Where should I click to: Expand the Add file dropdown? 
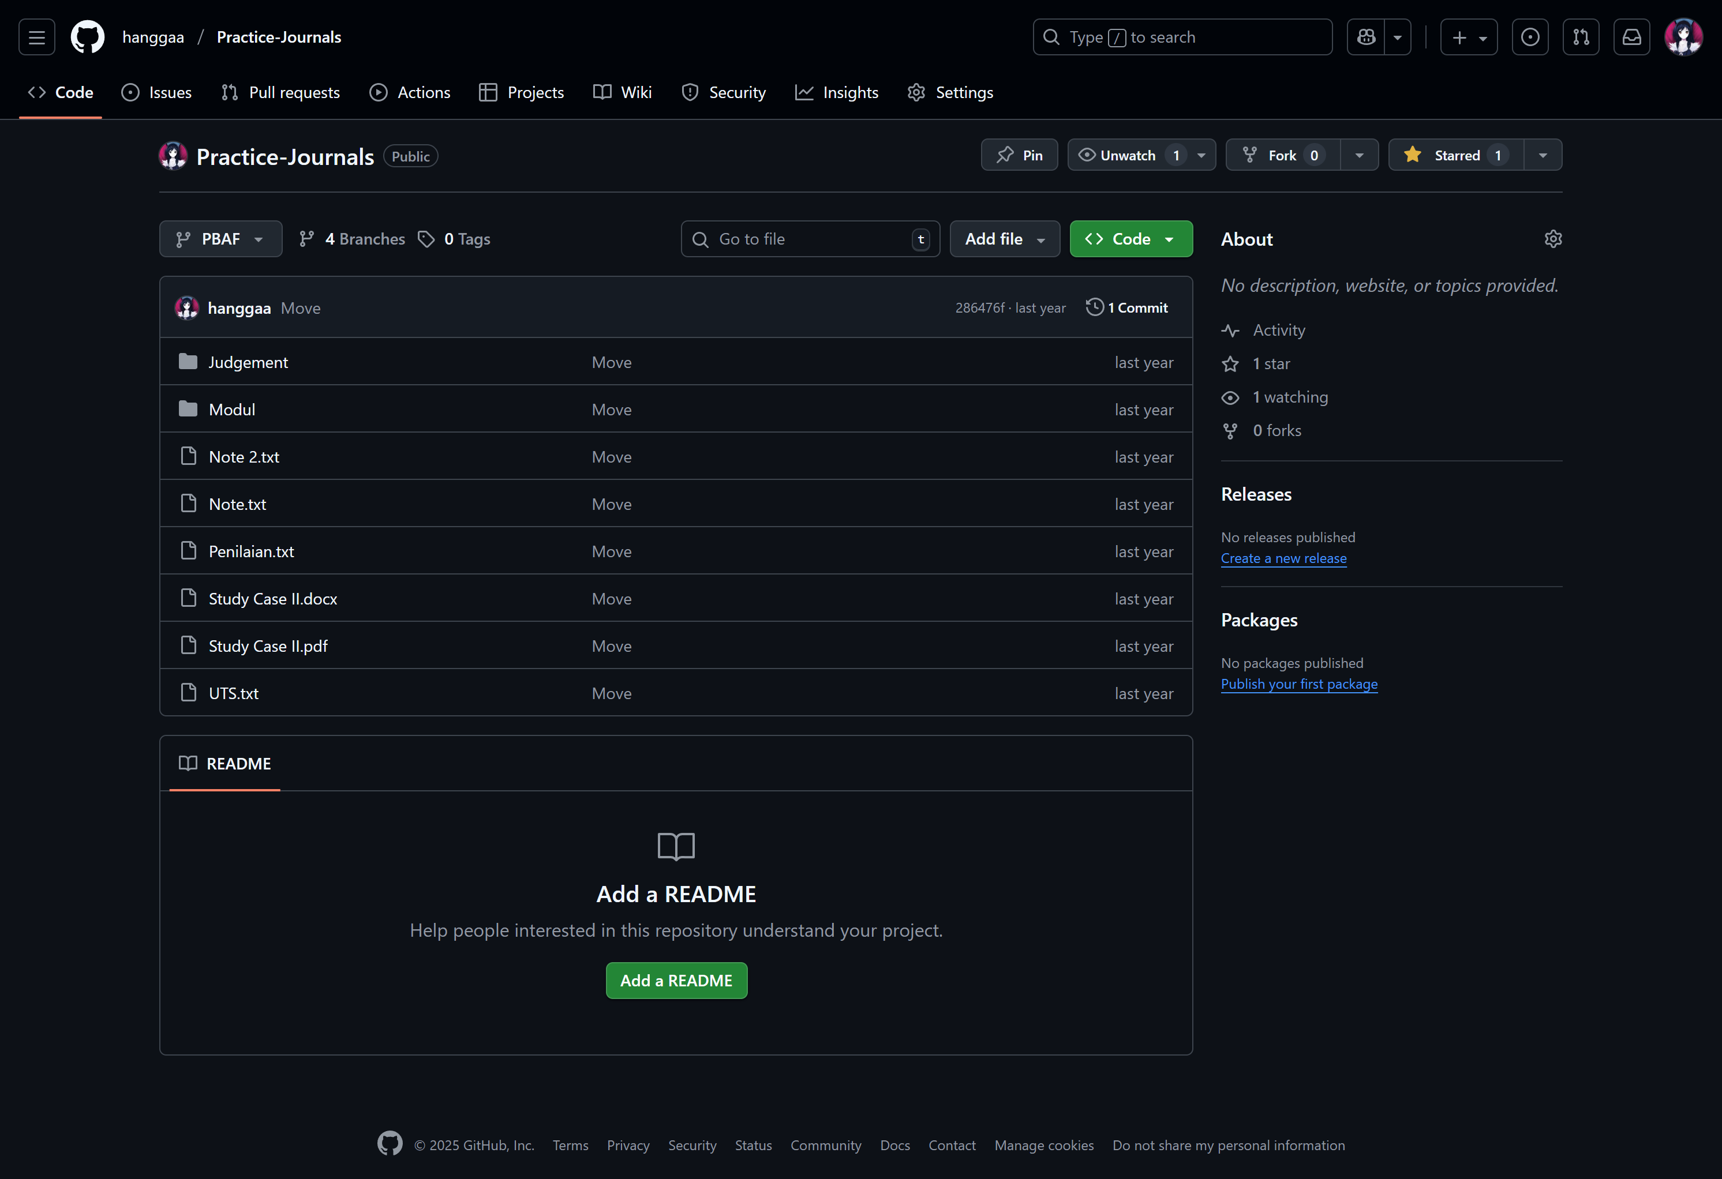pyautogui.click(x=1004, y=238)
